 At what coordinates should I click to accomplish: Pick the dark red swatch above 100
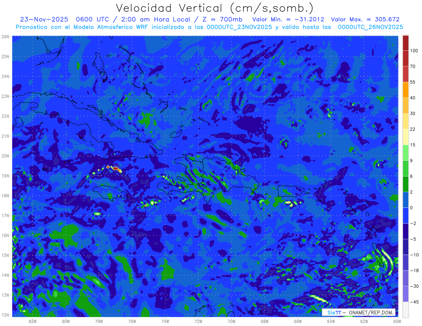coord(405,43)
